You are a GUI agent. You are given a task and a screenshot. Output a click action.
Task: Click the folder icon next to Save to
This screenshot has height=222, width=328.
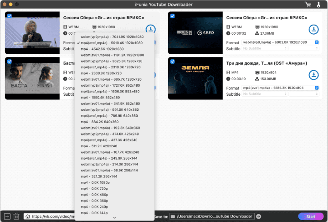[x=174, y=216]
